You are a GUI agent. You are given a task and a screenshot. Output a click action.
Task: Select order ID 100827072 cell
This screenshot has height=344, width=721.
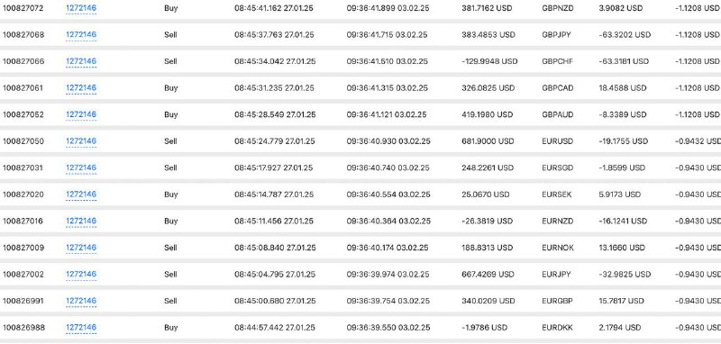[x=23, y=8]
